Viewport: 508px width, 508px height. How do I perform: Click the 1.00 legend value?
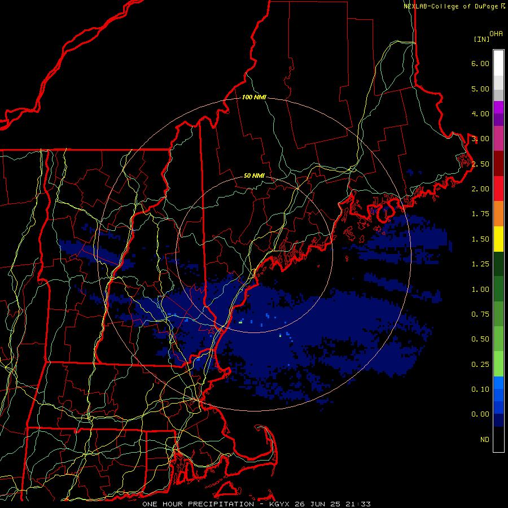pos(480,290)
